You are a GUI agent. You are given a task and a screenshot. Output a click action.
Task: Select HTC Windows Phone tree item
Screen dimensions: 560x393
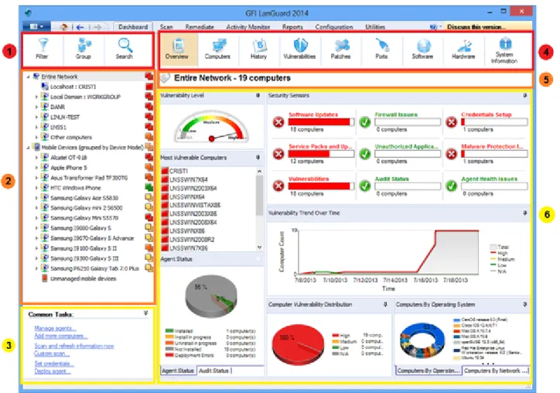coord(75,188)
